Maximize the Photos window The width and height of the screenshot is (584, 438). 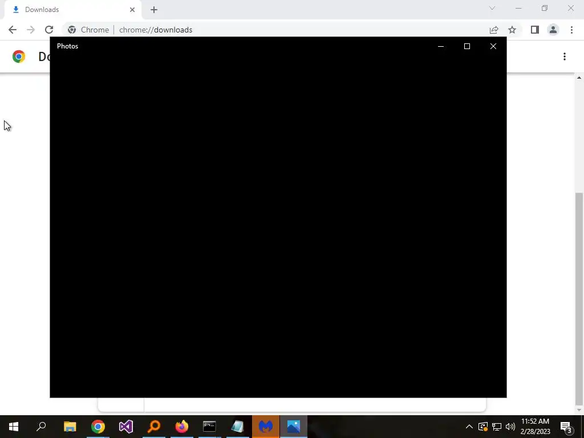coord(467,46)
